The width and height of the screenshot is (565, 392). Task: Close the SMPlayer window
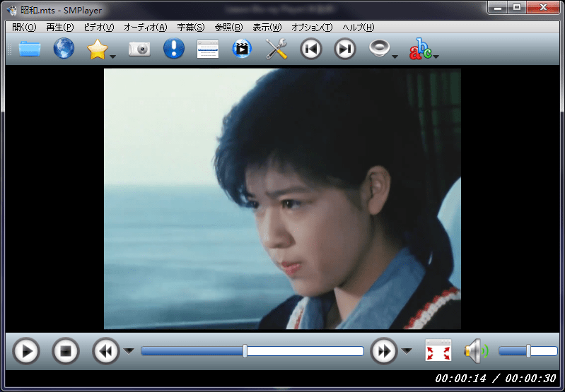(x=543, y=7)
